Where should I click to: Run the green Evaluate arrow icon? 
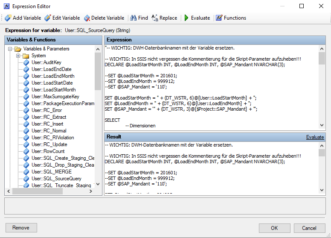[x=186, y=18]
